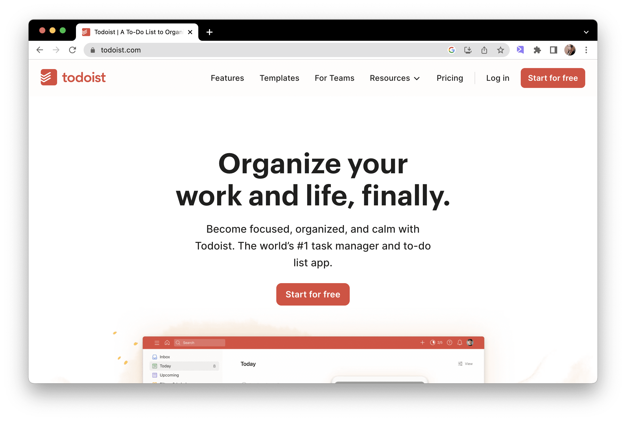This screenshot has width=626, height=421.
Task: Click the Log in button
Action: (497, 78)
